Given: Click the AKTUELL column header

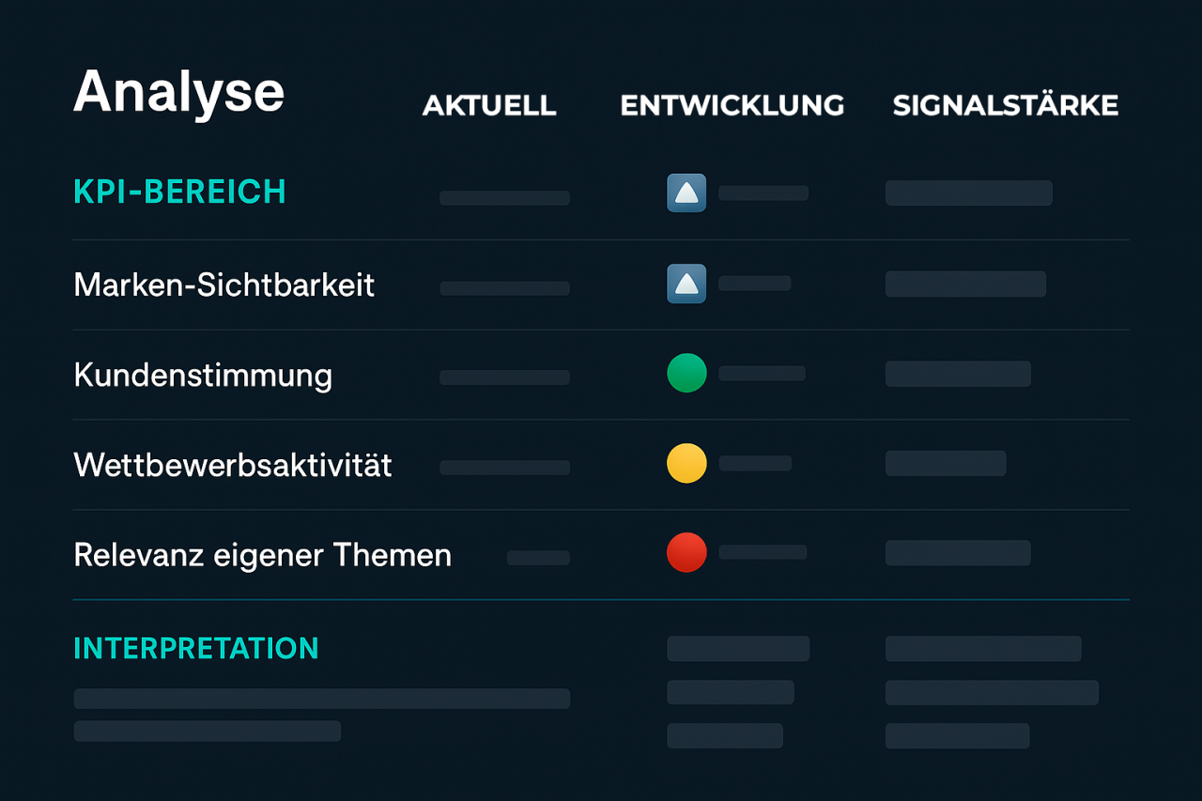Looking at the screenshot, I should coord(489,105).
